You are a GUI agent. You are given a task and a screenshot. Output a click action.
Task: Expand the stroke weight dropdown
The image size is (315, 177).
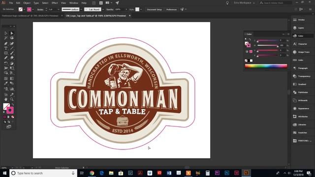pos(59,9)
